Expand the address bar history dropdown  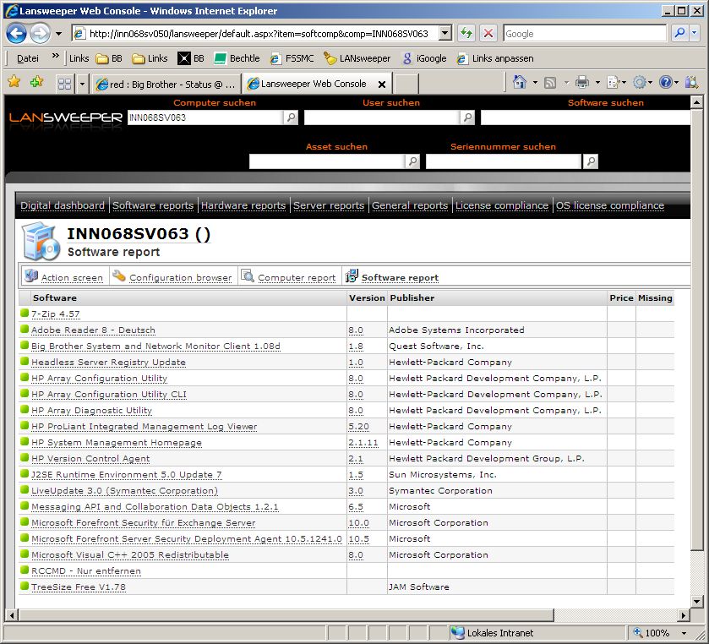pos(445,34)
